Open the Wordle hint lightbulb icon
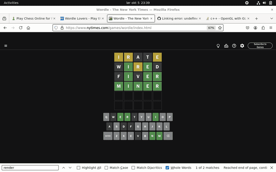Image resolution: width=276 pixels, height=172 pixels. pyautogui.click(x=218, y=46)
